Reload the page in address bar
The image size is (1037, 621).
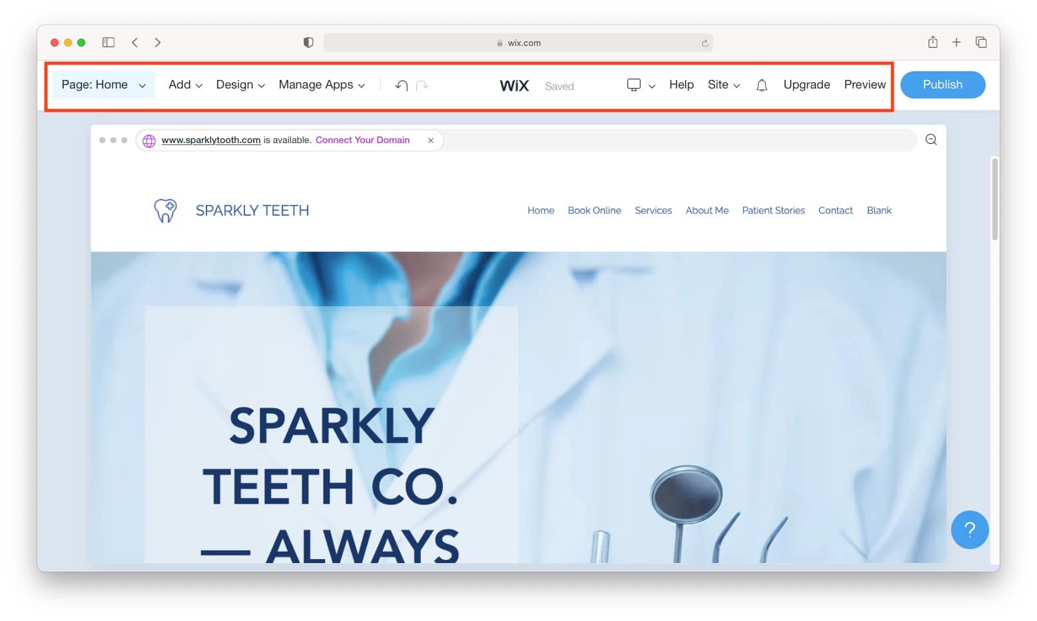[x=705, y=43]
